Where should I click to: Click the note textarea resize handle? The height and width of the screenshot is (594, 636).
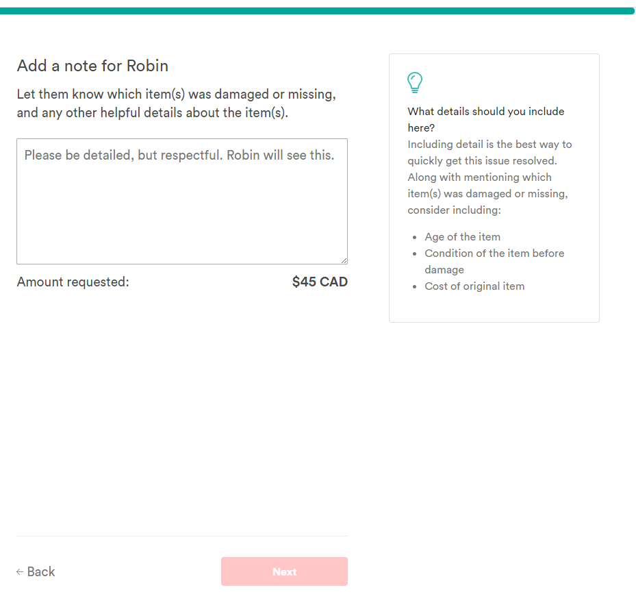[344, 260]
